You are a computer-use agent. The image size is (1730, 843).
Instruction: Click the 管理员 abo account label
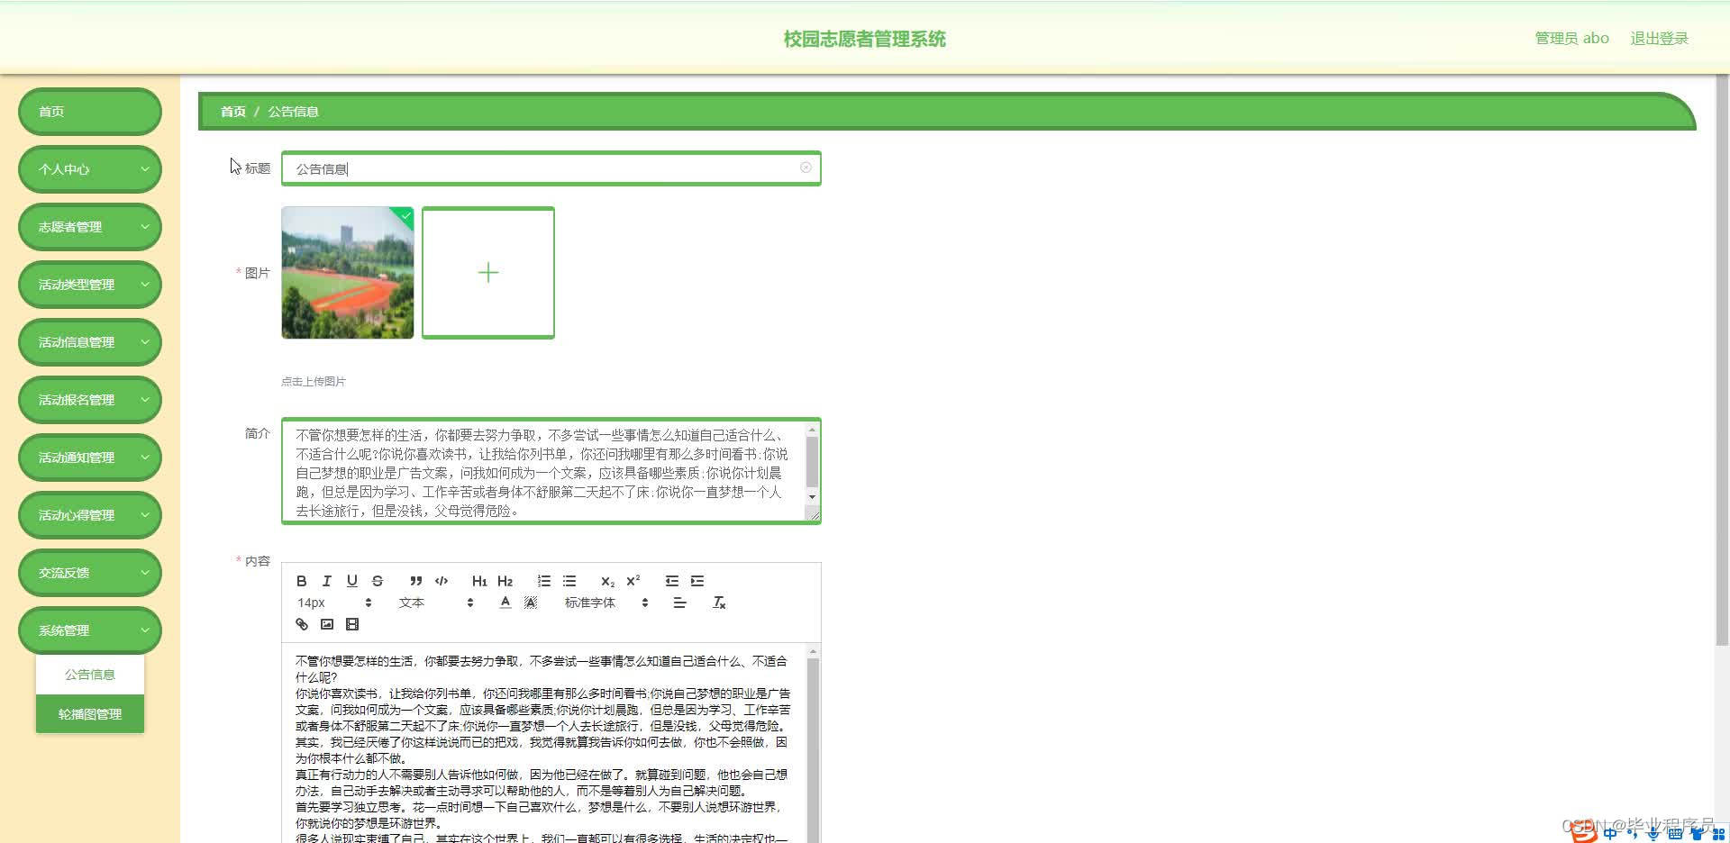[x=1571, y=38]
